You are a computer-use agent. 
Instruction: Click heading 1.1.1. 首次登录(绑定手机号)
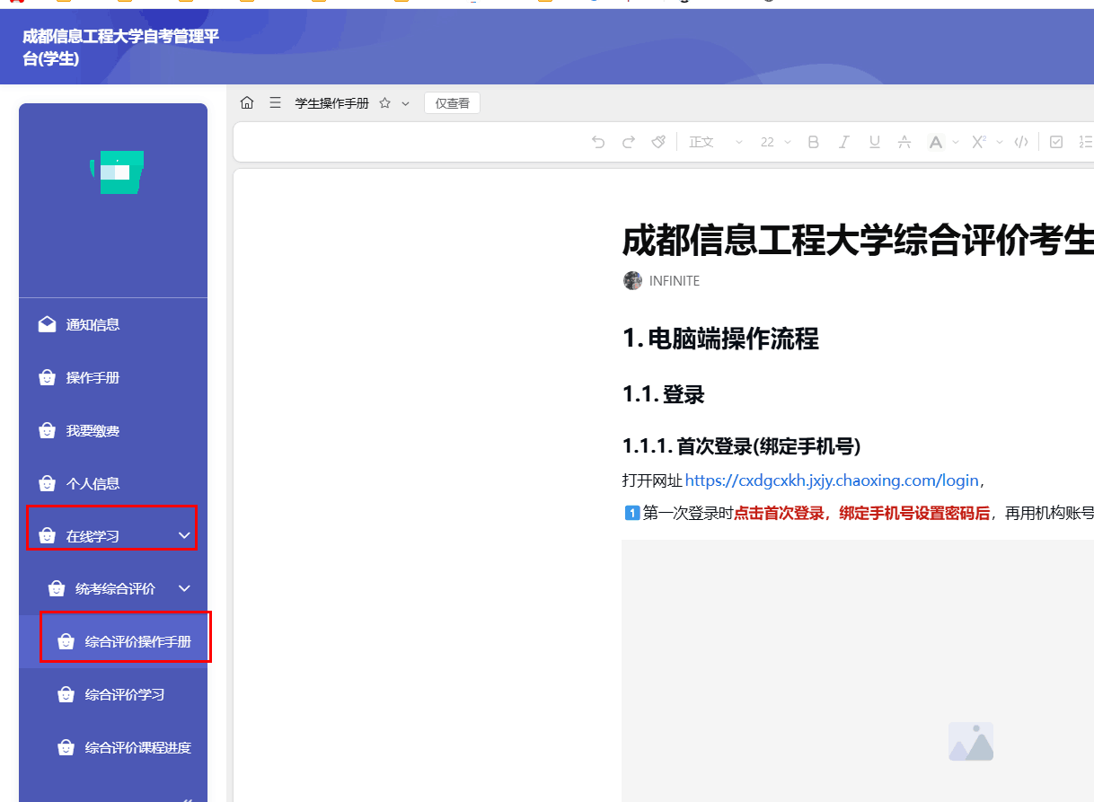(742, 445)
